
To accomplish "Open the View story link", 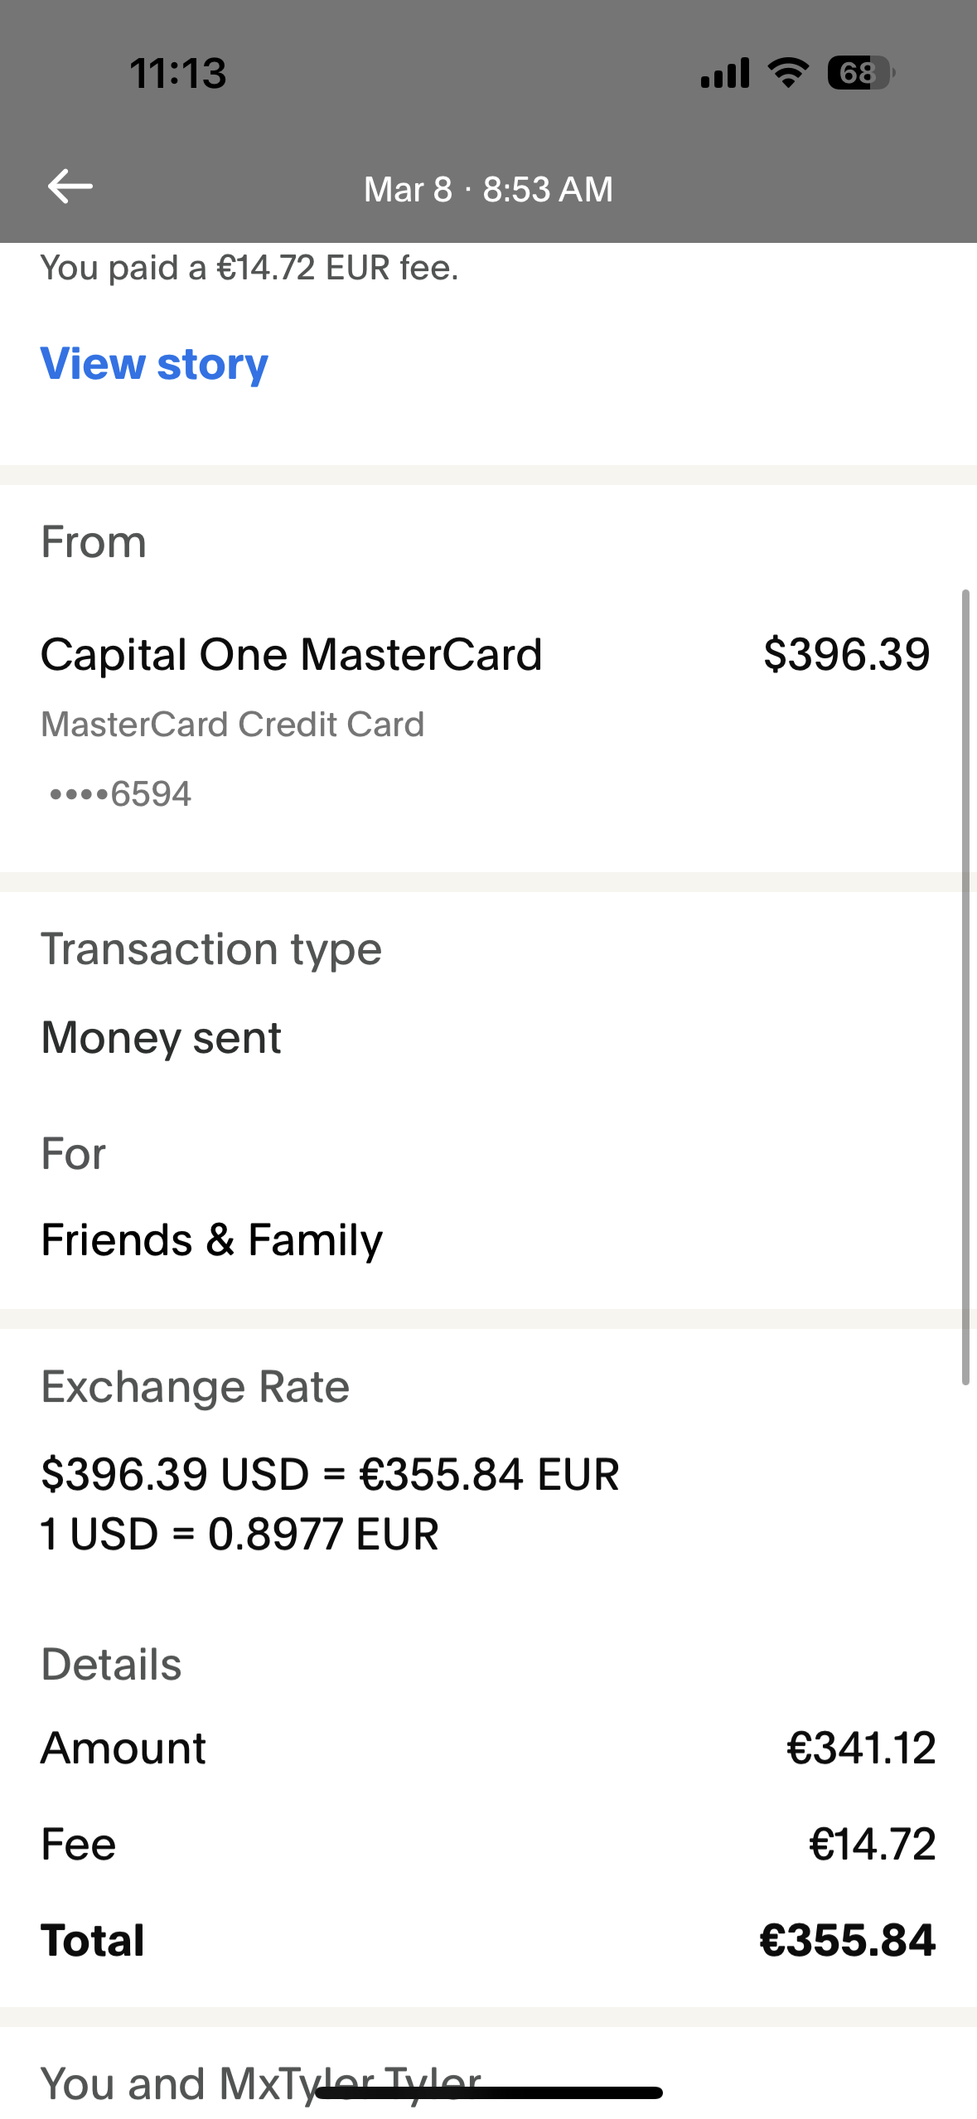I will point(154,364).
